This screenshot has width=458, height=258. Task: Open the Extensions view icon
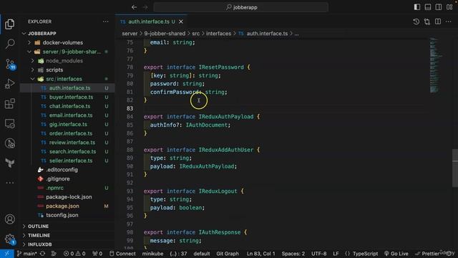[x=9, y=103]
